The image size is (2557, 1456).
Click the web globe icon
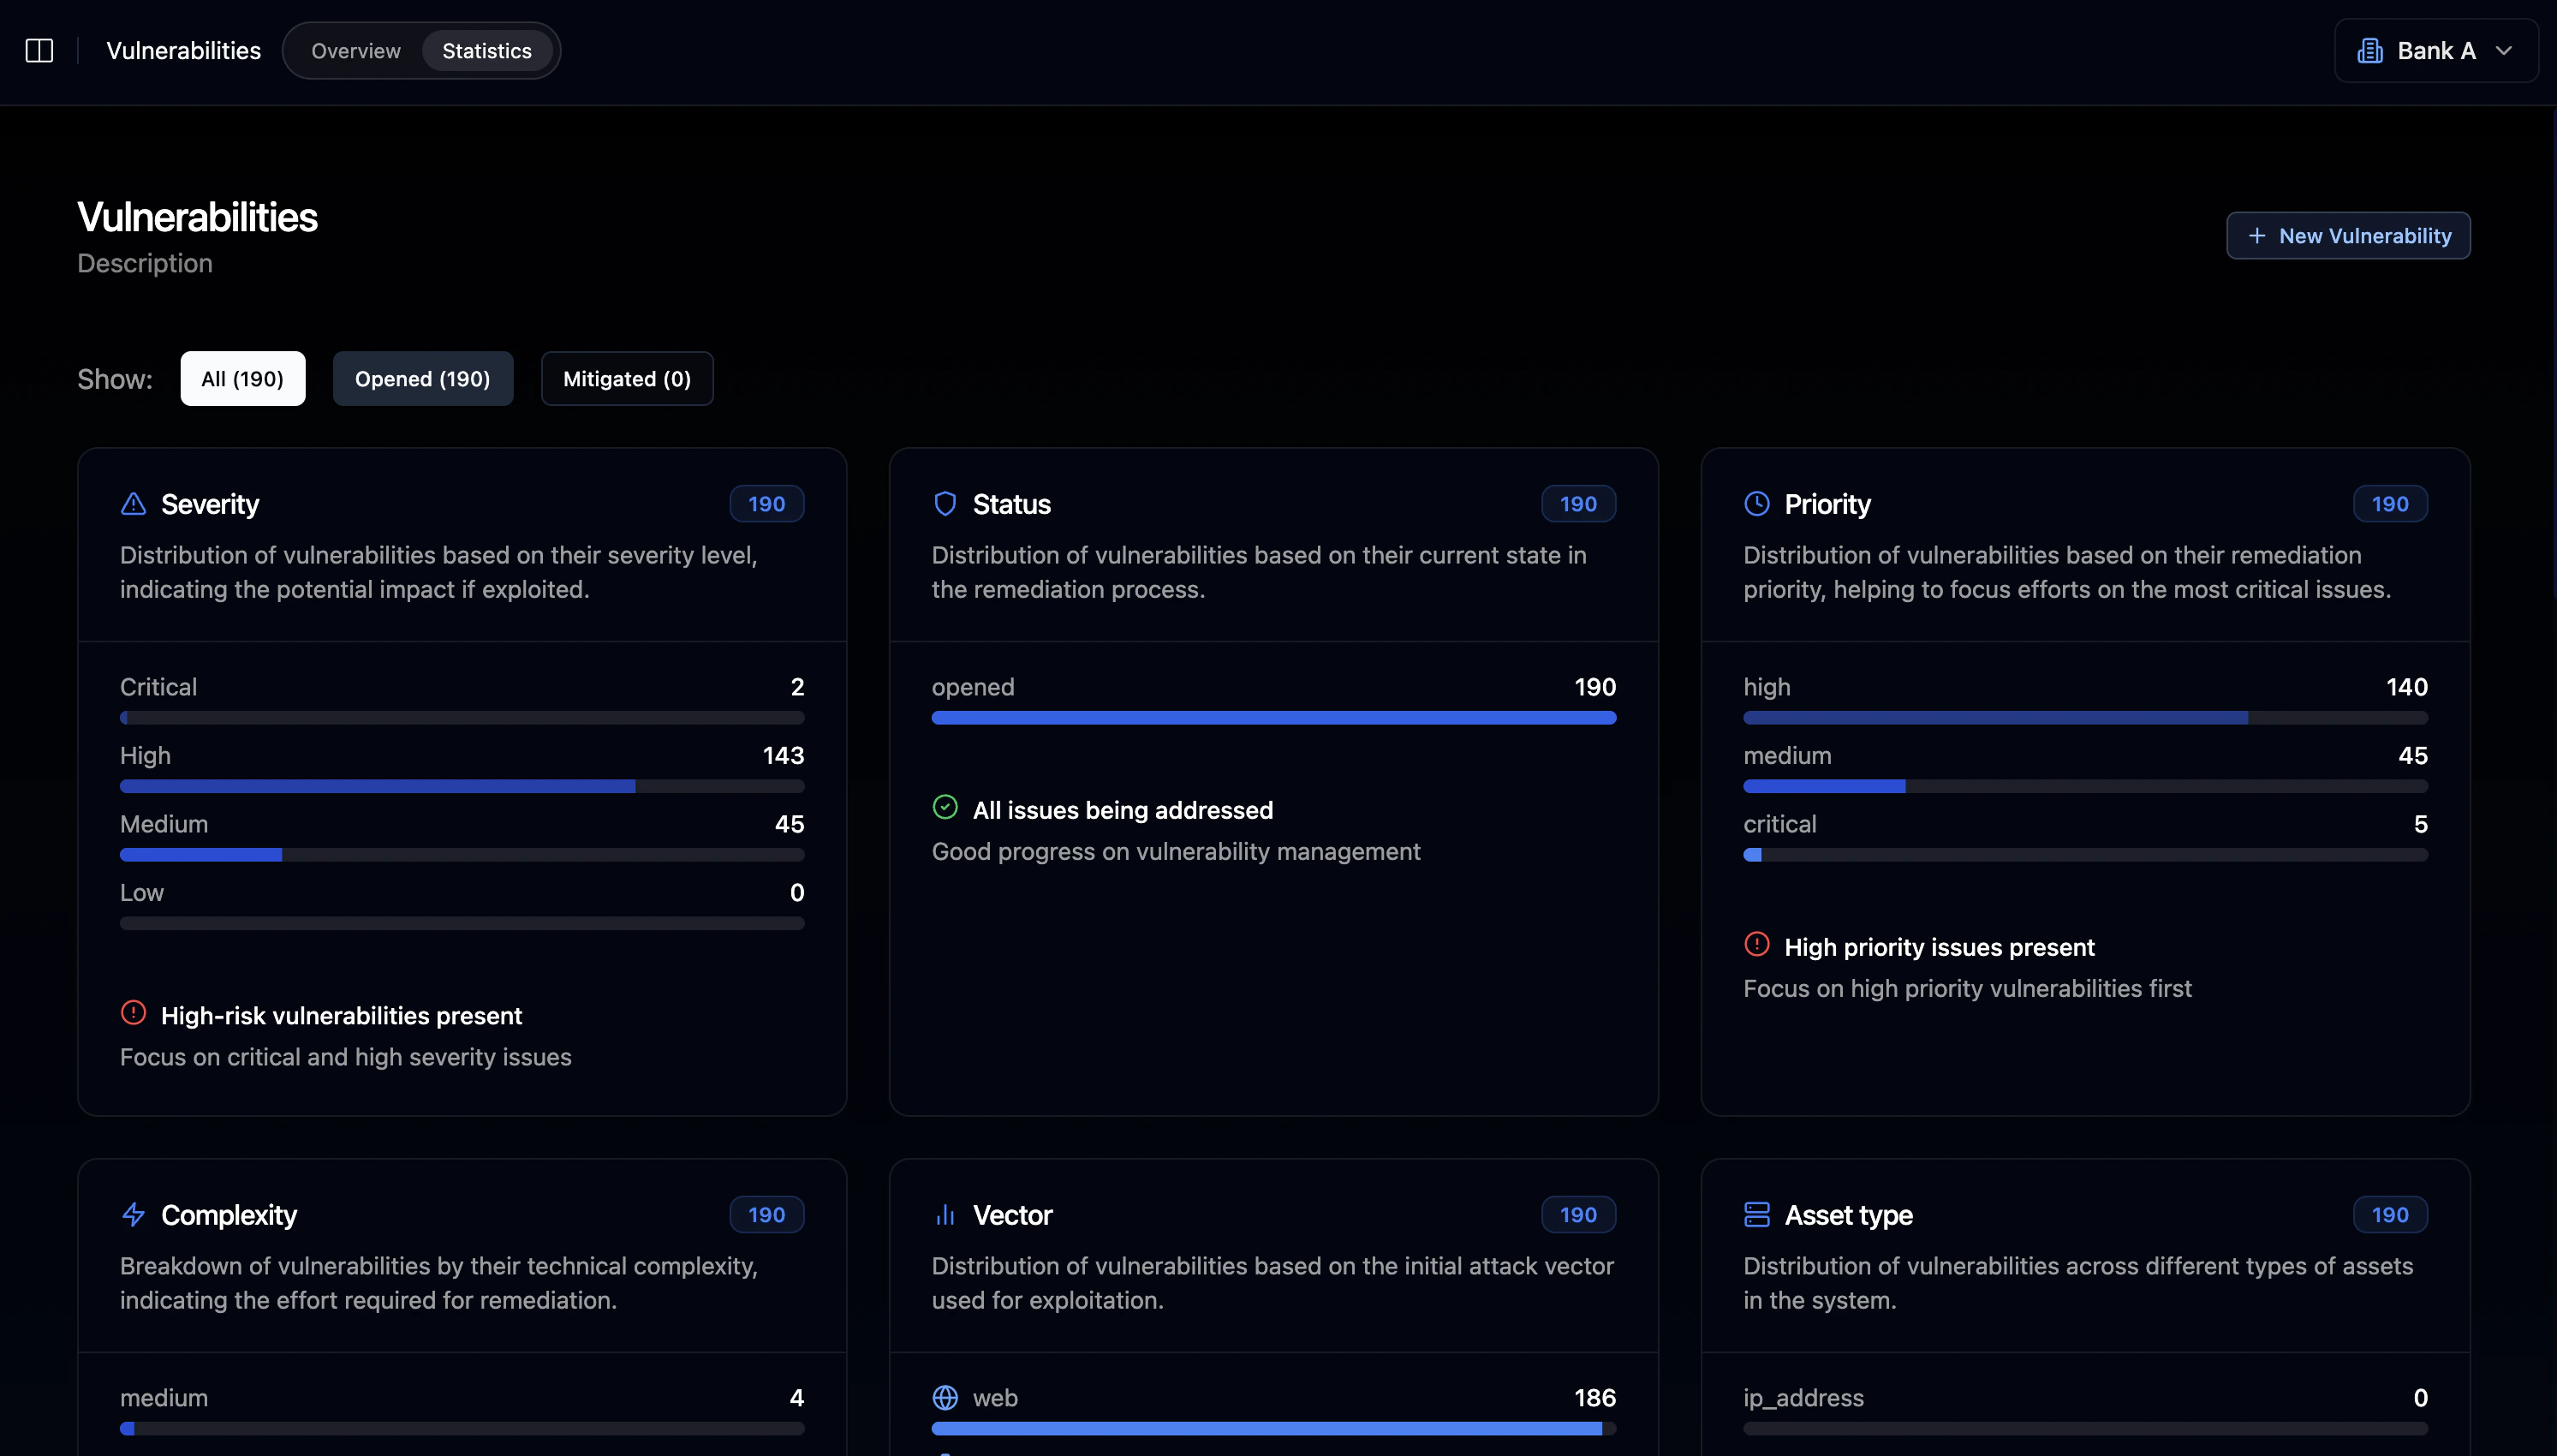945,1398
